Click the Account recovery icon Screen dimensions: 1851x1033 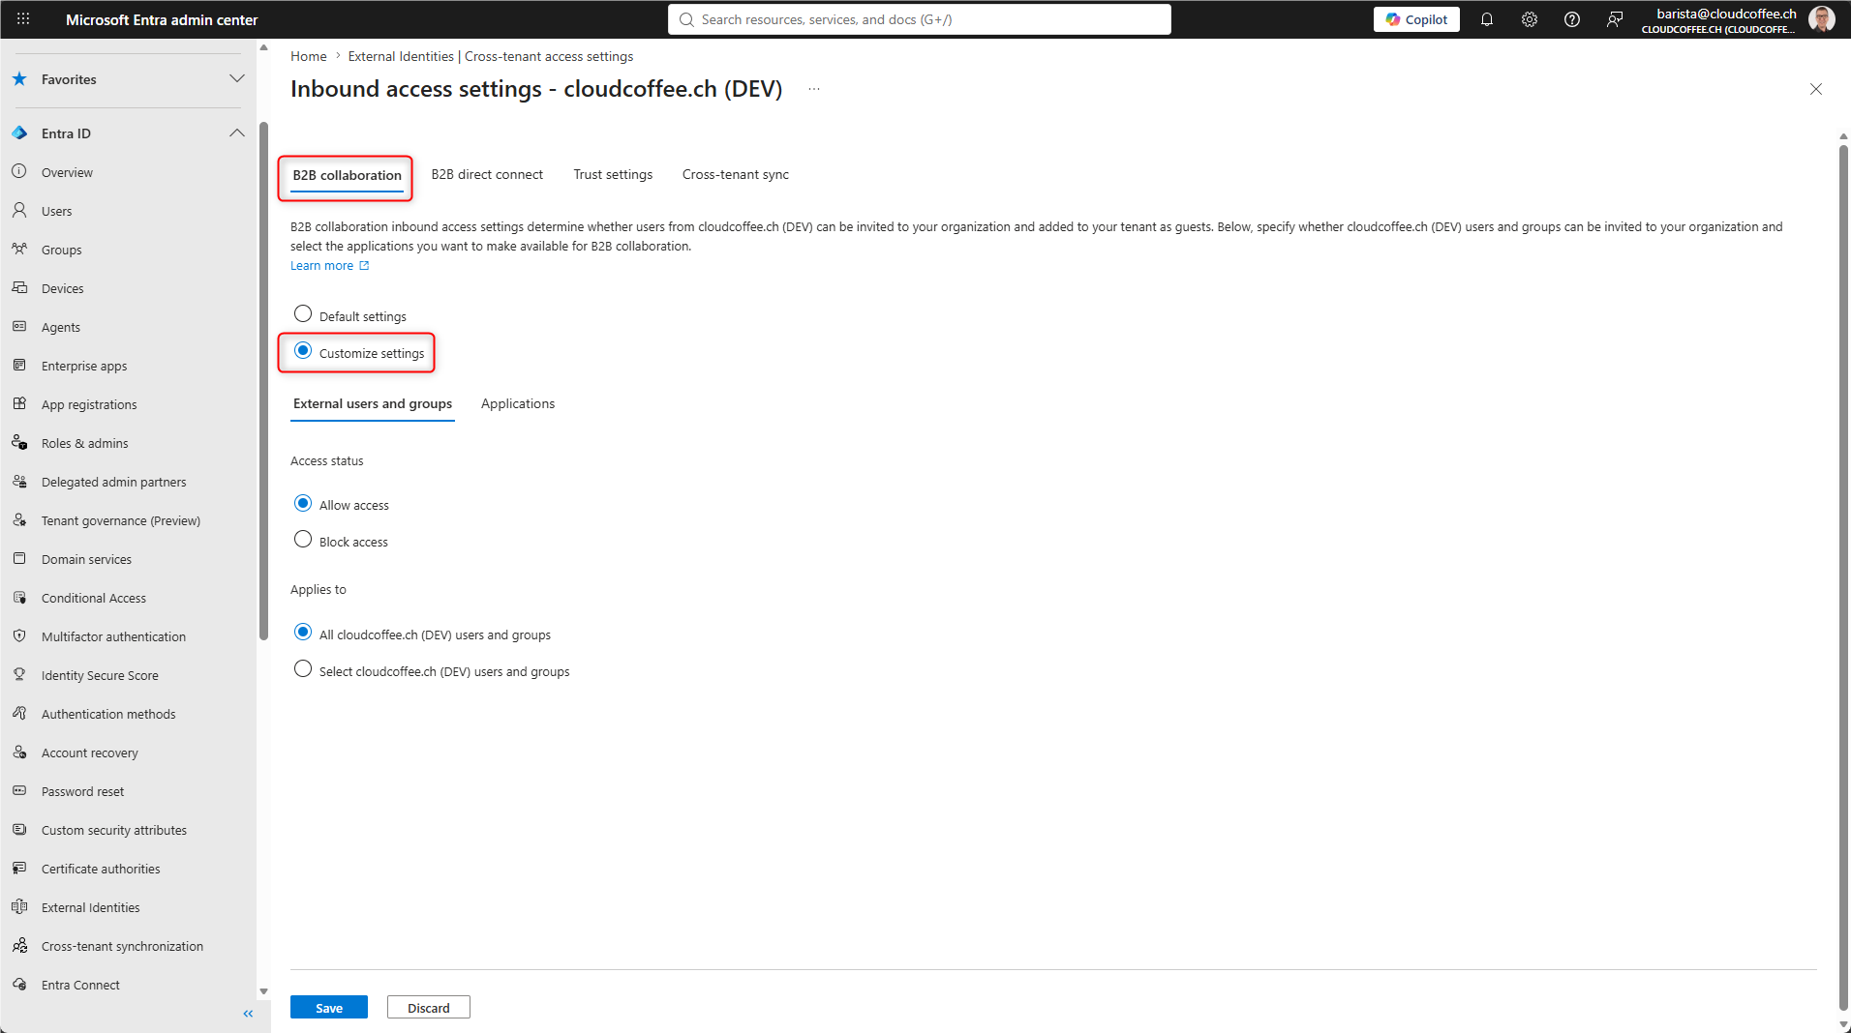[19, 753]
